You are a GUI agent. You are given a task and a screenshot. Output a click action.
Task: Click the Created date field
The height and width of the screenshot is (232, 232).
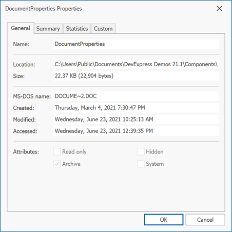tap(136, 108)
